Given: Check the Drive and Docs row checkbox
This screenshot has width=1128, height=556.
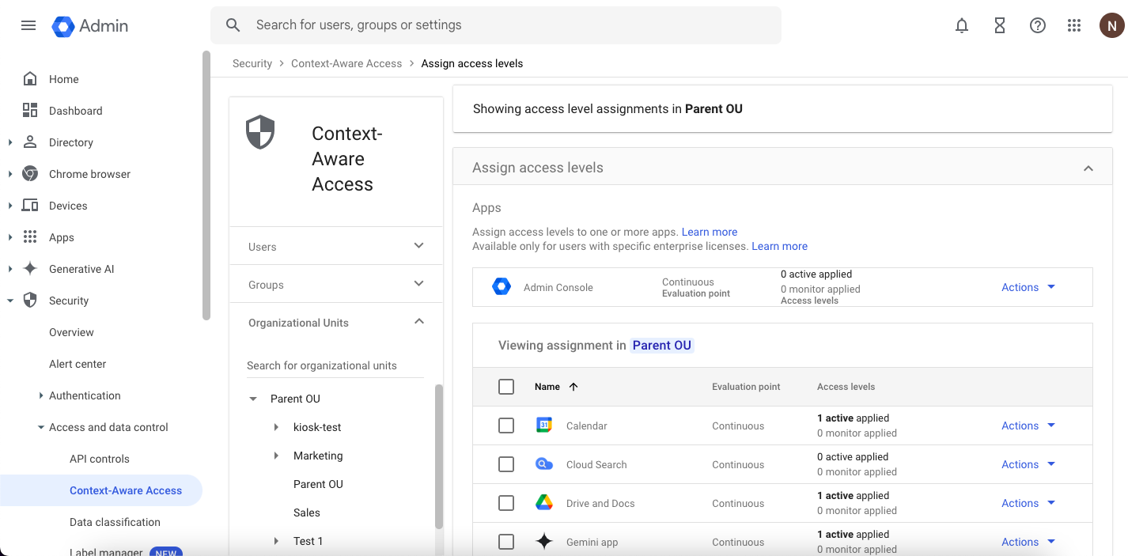Looking at the screenshot, I should click(506, 503).
